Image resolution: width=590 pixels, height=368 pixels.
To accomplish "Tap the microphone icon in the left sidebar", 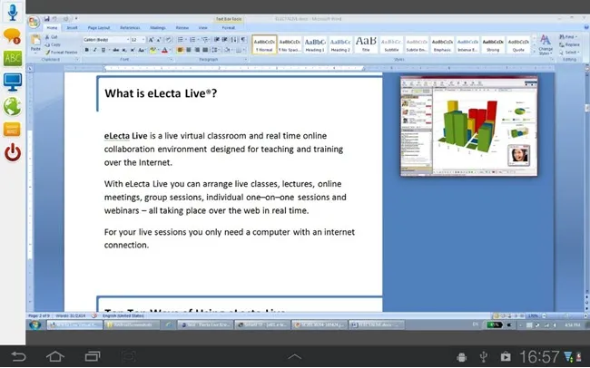I will pos(13,11).
